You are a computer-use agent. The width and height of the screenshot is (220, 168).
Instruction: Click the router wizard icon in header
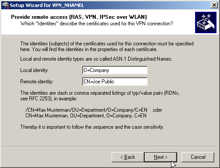pos(206,22)
